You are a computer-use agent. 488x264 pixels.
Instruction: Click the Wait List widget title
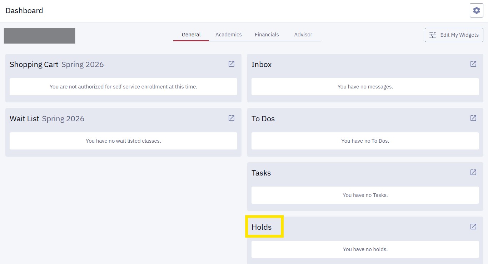(24, 119)
